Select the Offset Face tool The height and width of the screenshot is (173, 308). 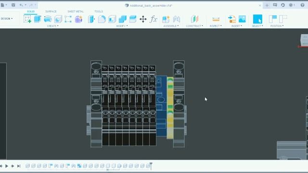(x=133, y=19)
